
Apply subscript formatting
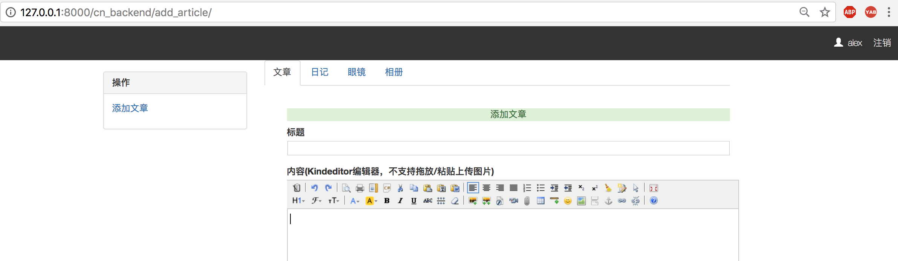point(581,188)
